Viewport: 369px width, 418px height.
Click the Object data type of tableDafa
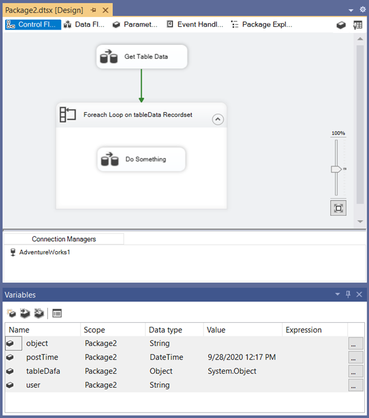click(161, 371)
